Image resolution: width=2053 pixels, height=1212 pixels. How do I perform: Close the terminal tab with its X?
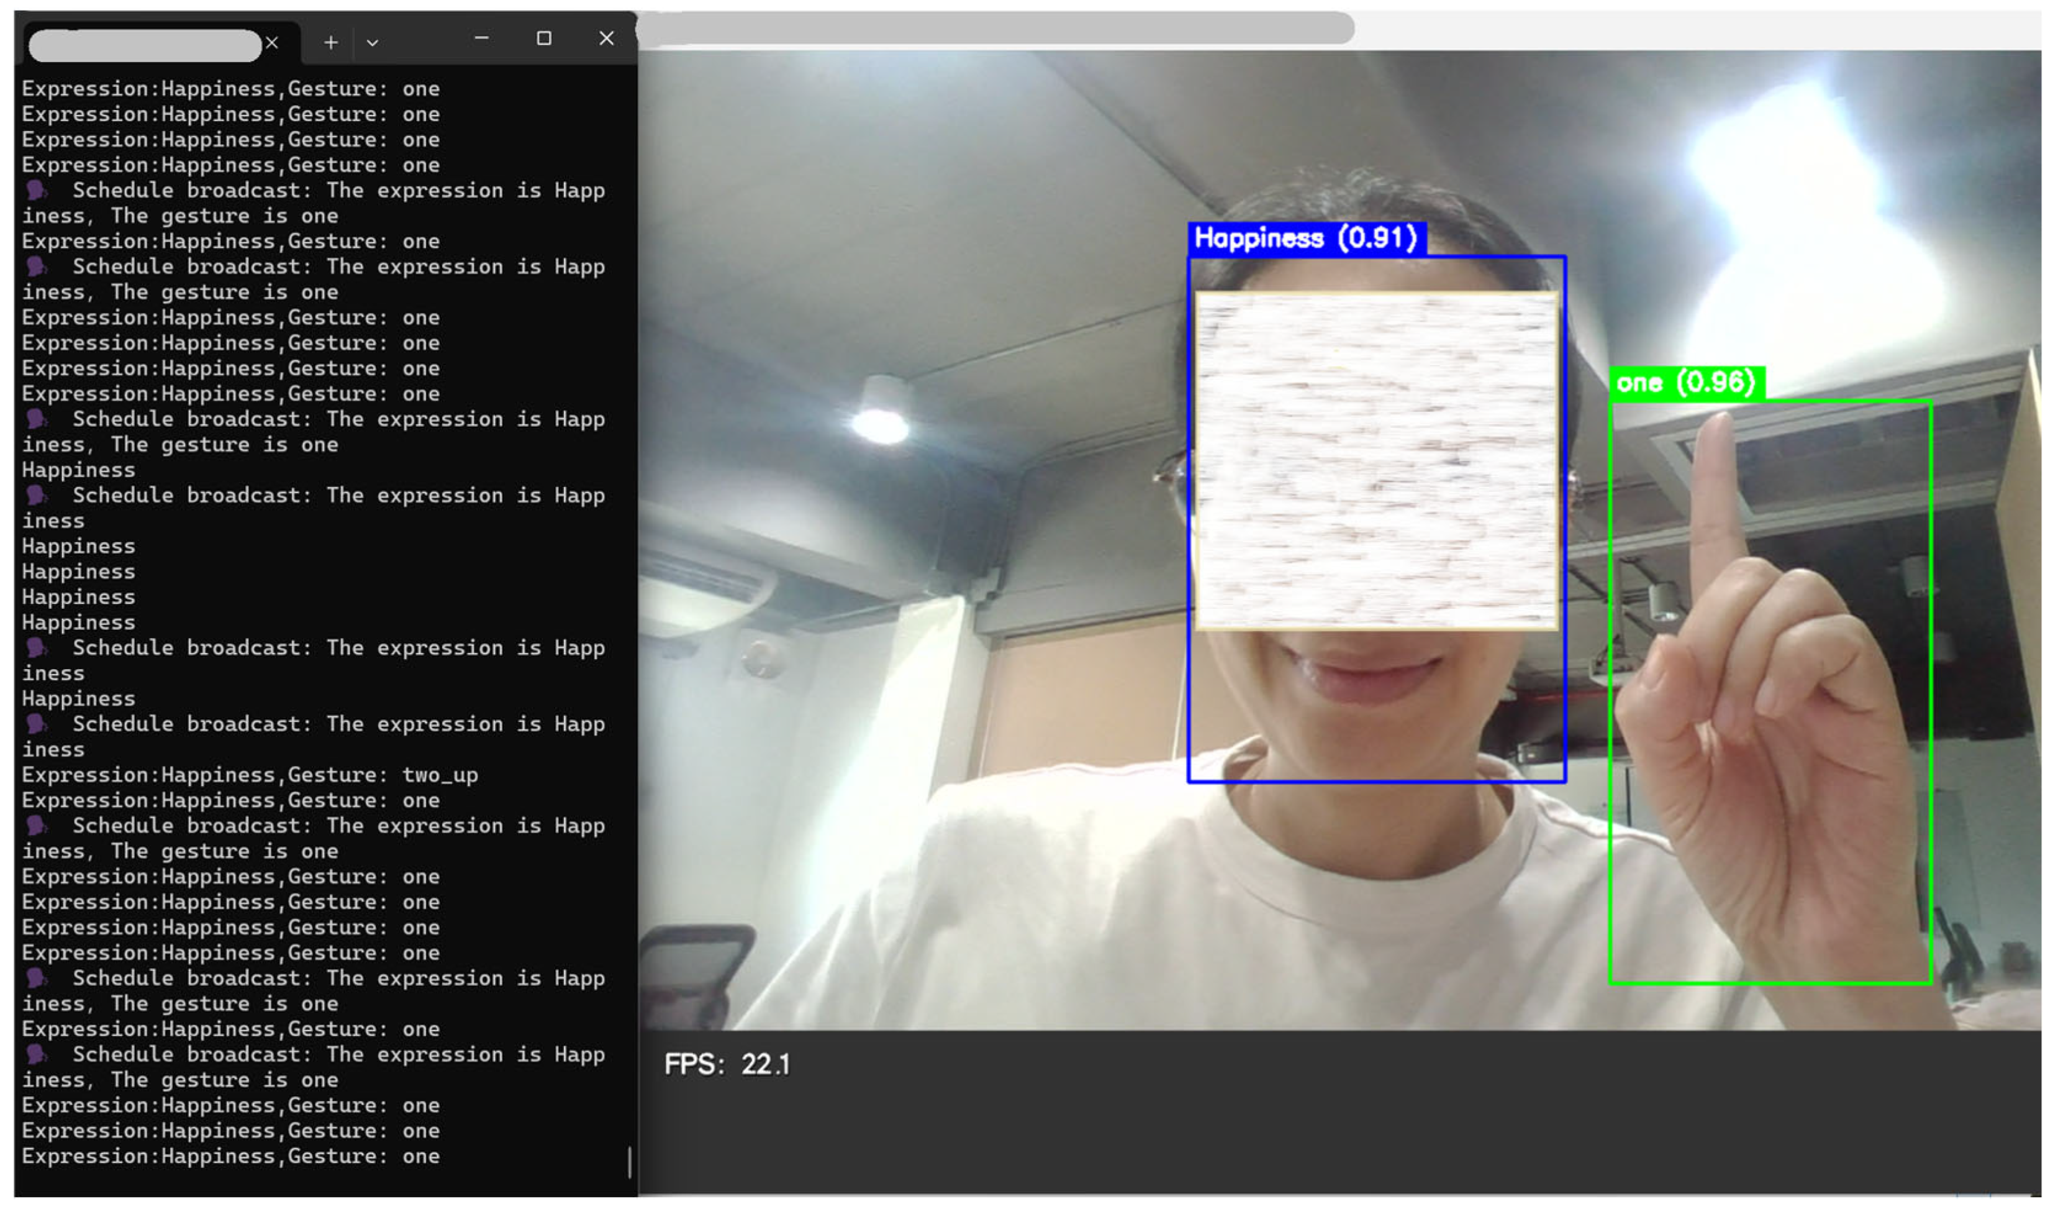click(x=273, y=42)
